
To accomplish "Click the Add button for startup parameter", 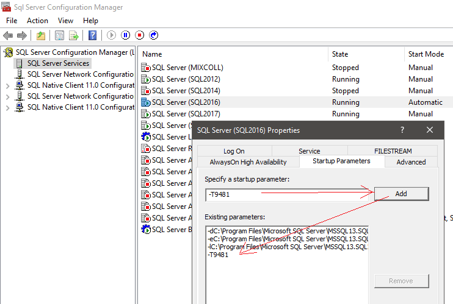I will [x=400, y=194].
